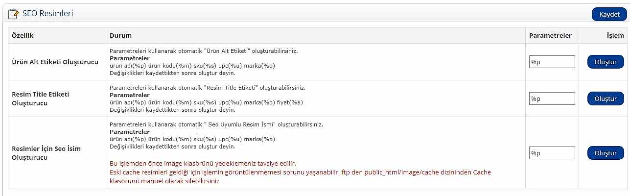Click Oluştur for Resim Title Etiketi Oluşturucu
Viewport: 630px width, 196px height.
click(x=606, y=98)
